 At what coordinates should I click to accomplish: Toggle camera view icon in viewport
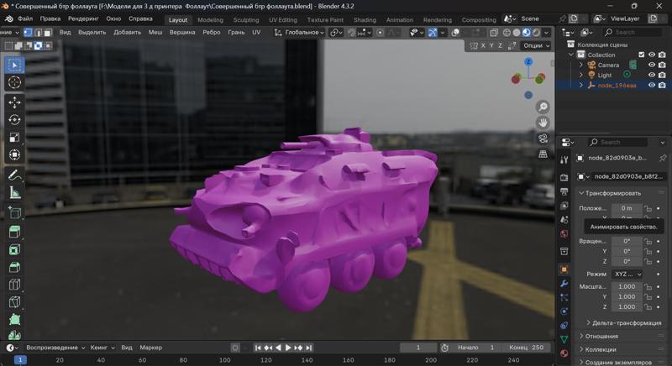[x=543, y=139]
